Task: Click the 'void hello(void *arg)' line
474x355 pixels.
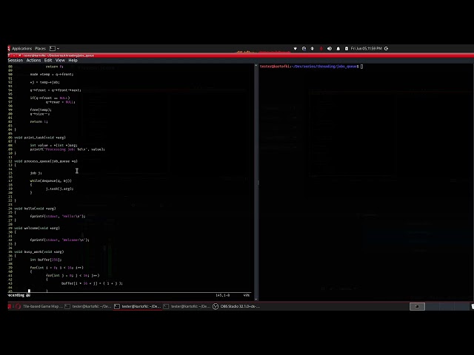Action: tap(35, 209)
